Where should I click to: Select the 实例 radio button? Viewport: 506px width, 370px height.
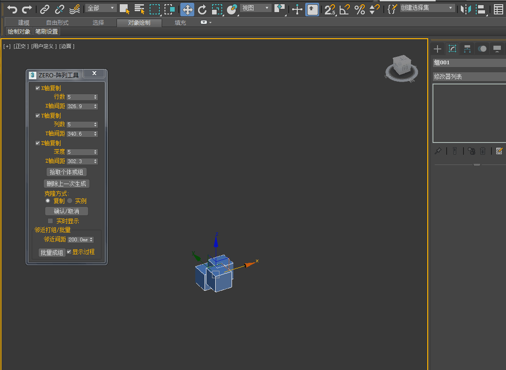[x=70, y=201]
